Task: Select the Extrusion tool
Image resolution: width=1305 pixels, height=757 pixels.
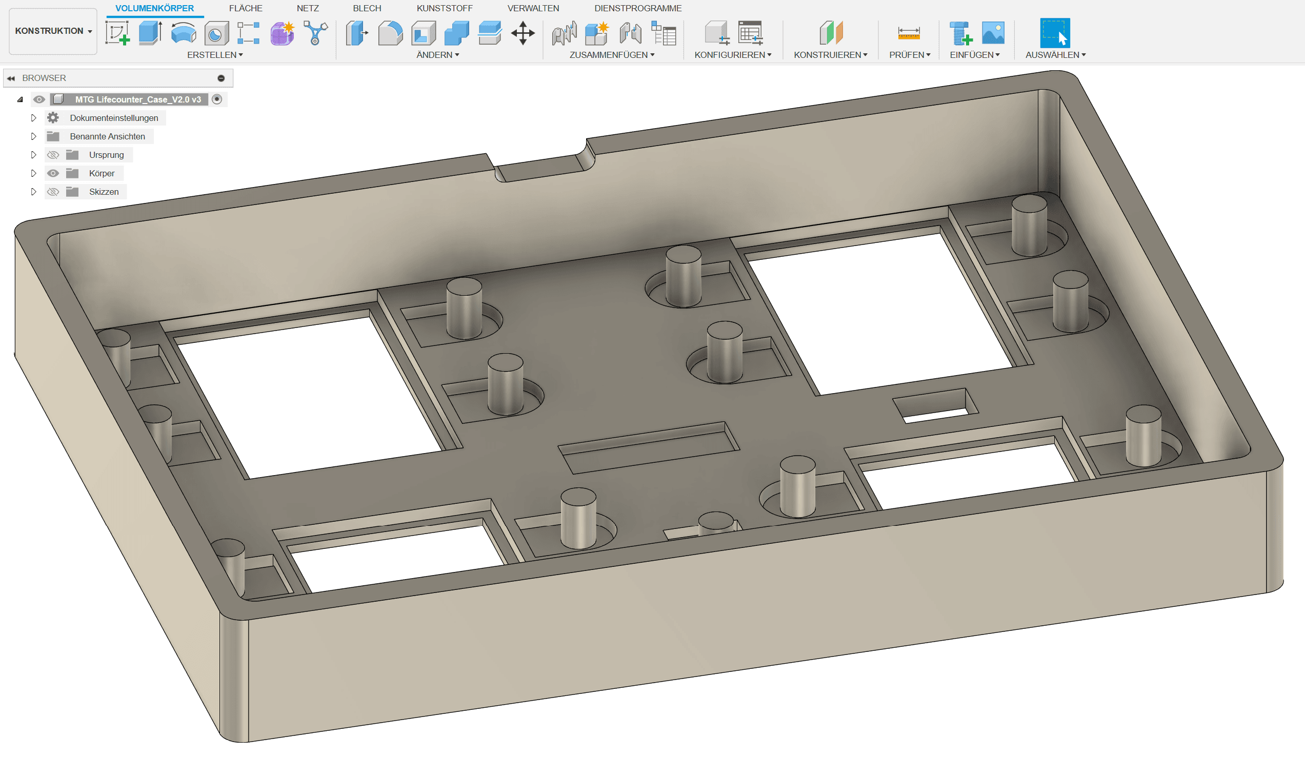Action: pos(150,32)
